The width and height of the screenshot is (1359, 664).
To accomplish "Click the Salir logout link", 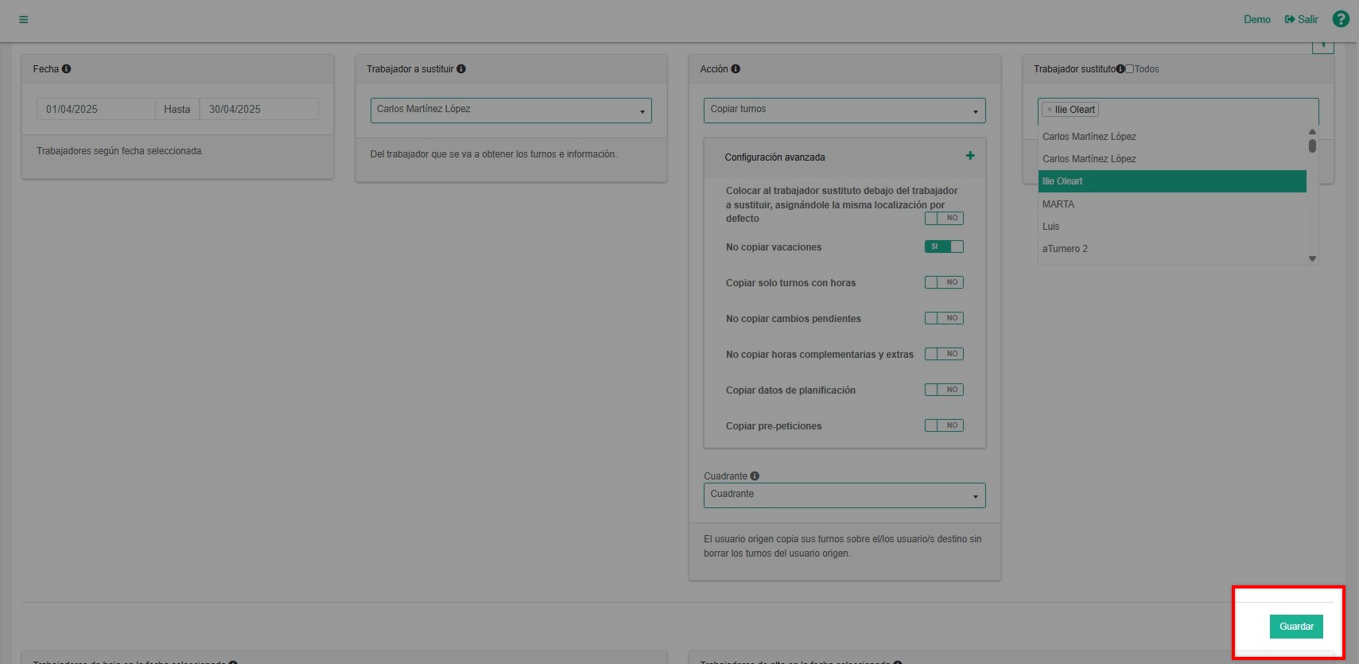I will tap(1302, 20).
